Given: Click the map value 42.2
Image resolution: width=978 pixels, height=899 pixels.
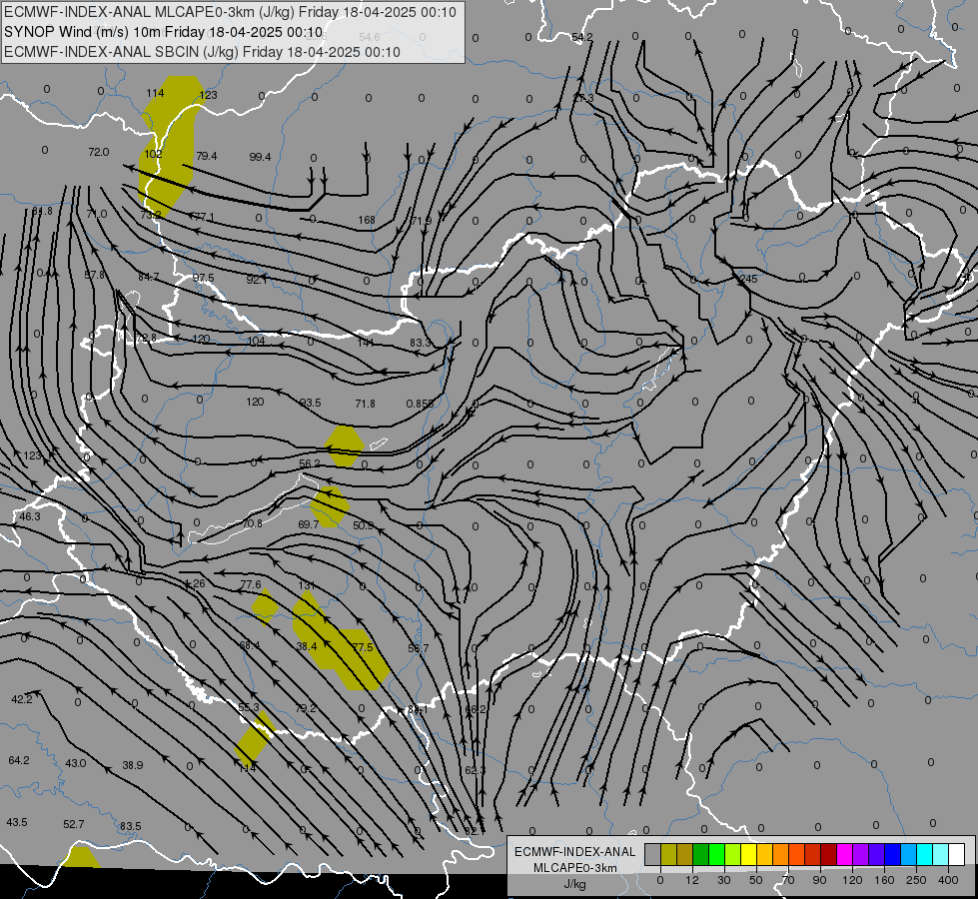Looking at the screenshot, I should pos(22,699).
